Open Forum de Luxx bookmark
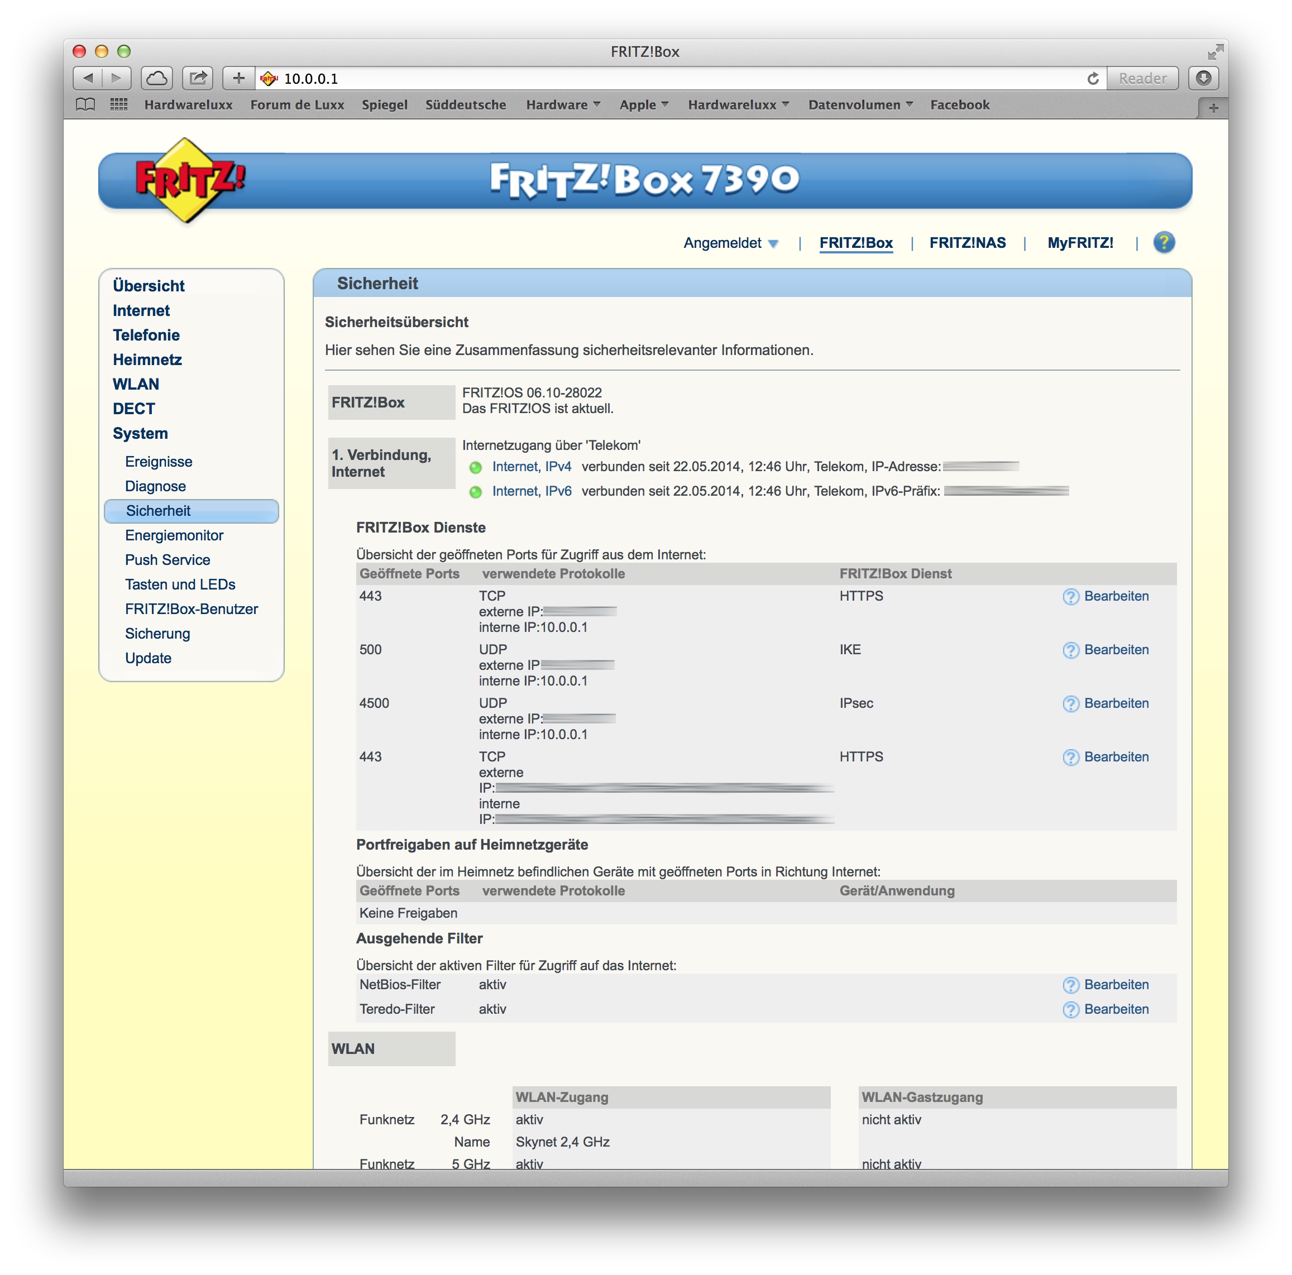 [x=297, y=105]
